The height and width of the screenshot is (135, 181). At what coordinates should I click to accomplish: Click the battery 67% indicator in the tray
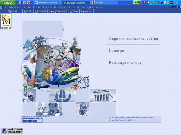[x=138, y=2]
